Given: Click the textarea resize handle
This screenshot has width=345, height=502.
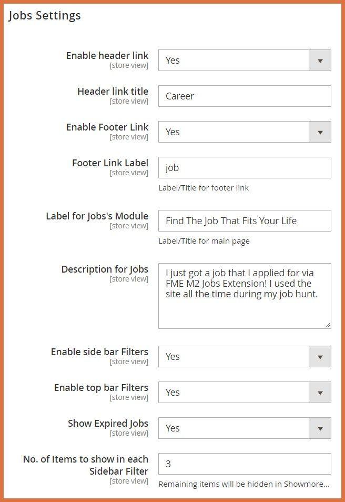Looking at the screenshot, I should pos(328,324).
